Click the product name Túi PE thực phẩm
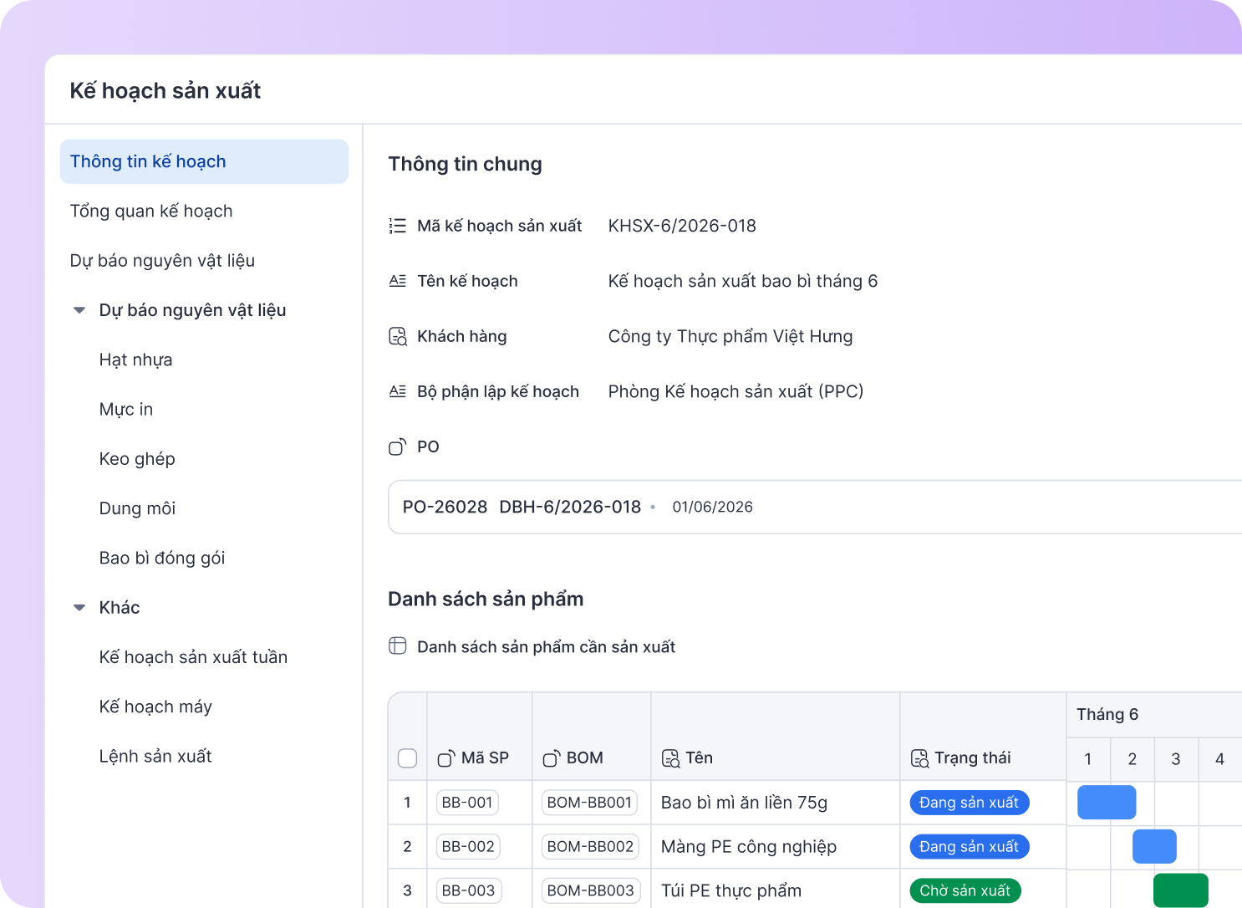1242x908 pixels. tap(731, 891)
